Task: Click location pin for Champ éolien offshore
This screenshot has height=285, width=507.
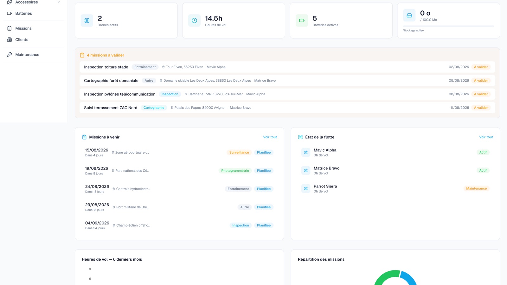Action: click(x=114, y=225)
